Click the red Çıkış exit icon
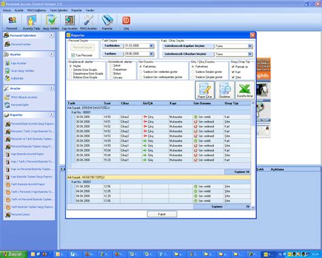This screenshot has height=258, width=322. coord(126,22)
